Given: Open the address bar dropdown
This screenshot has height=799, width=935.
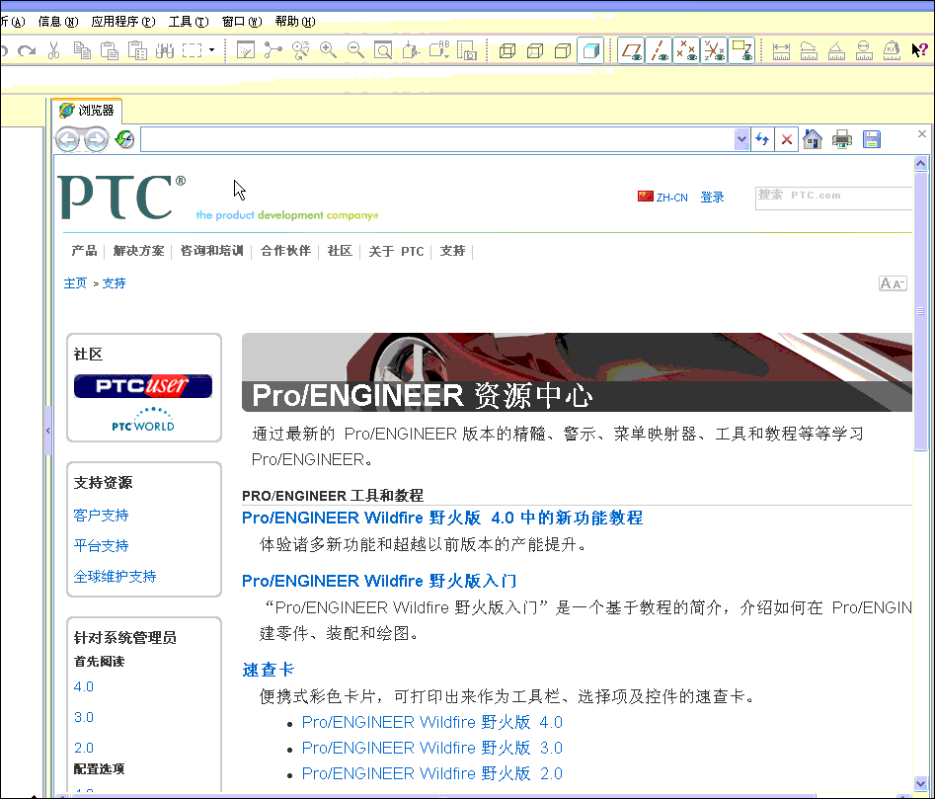Looking at the screenshot, I should (x=741, y=139).
